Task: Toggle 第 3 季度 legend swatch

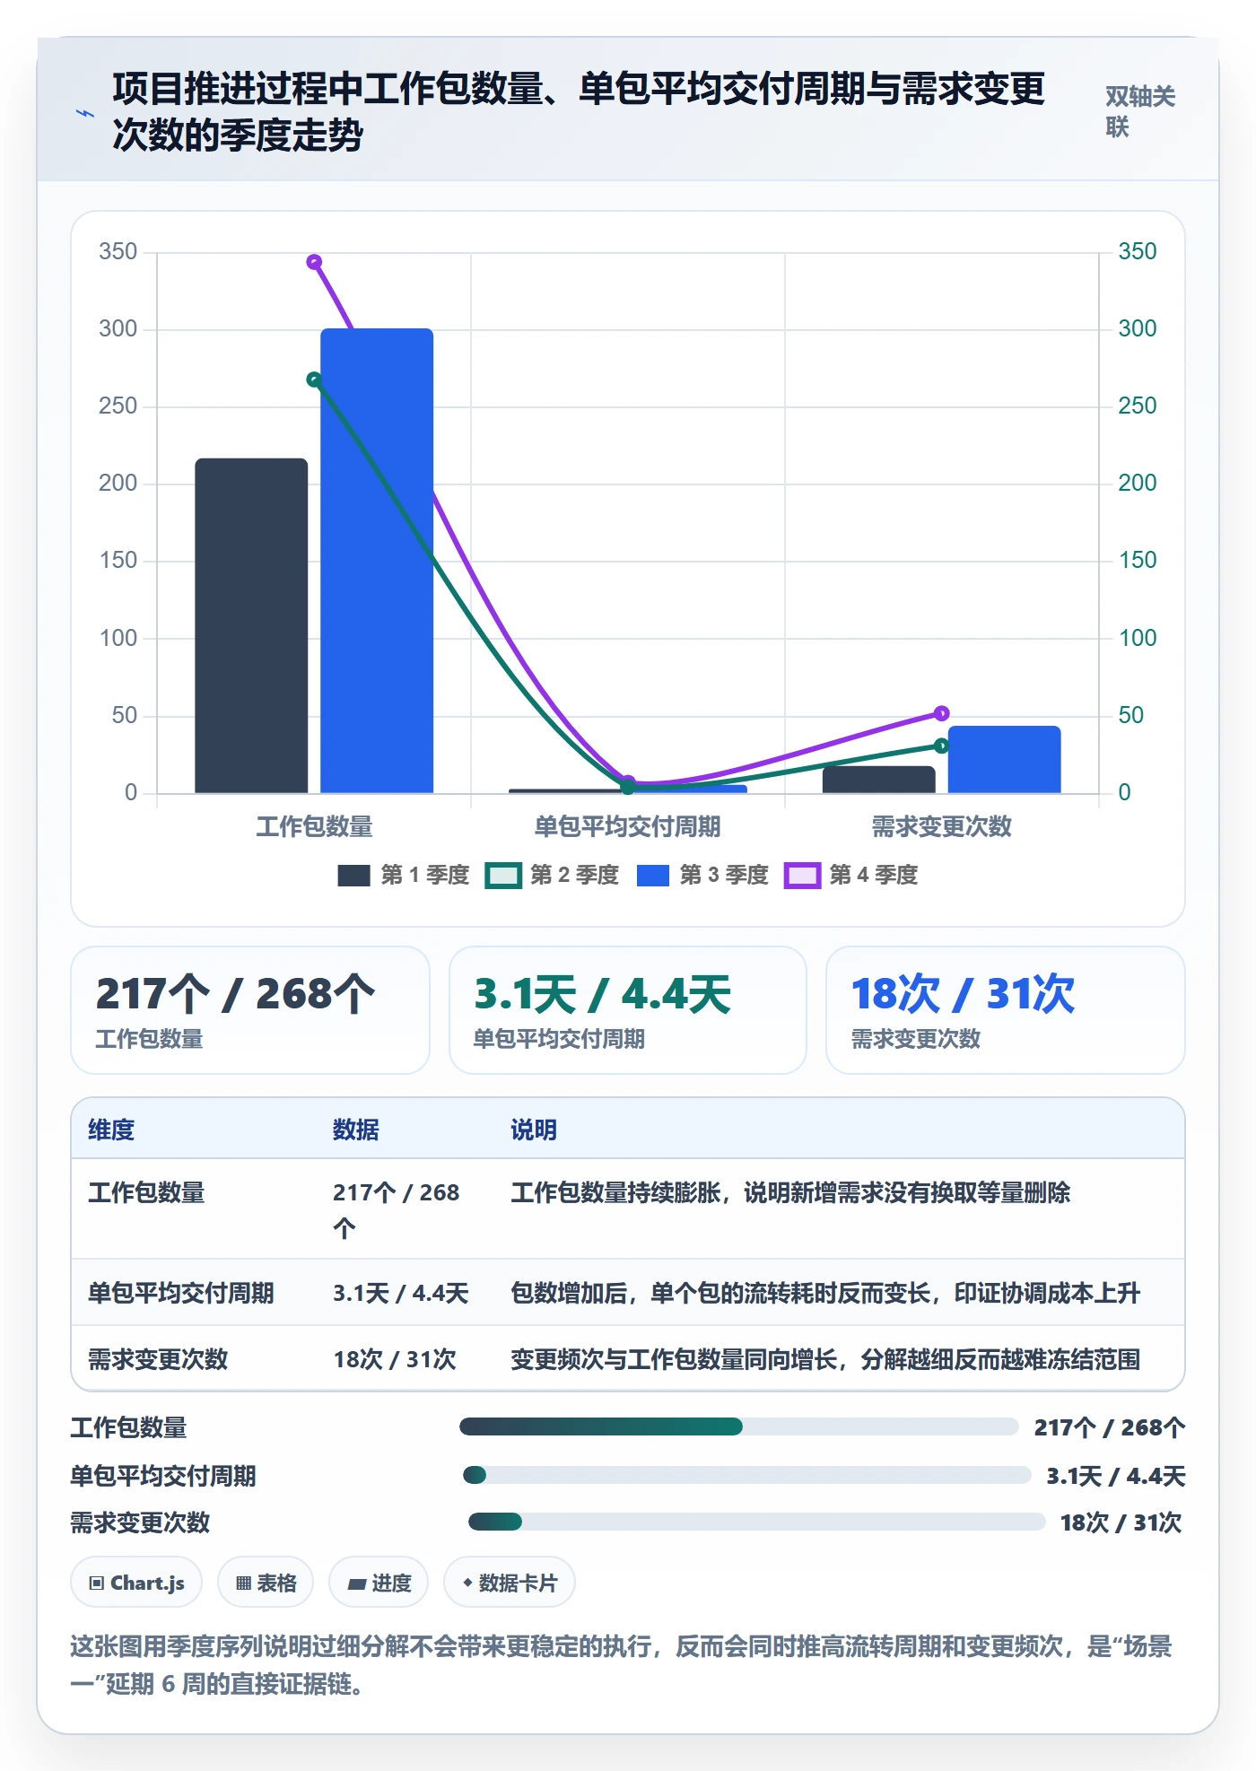Action: click(x=652, y=876)
